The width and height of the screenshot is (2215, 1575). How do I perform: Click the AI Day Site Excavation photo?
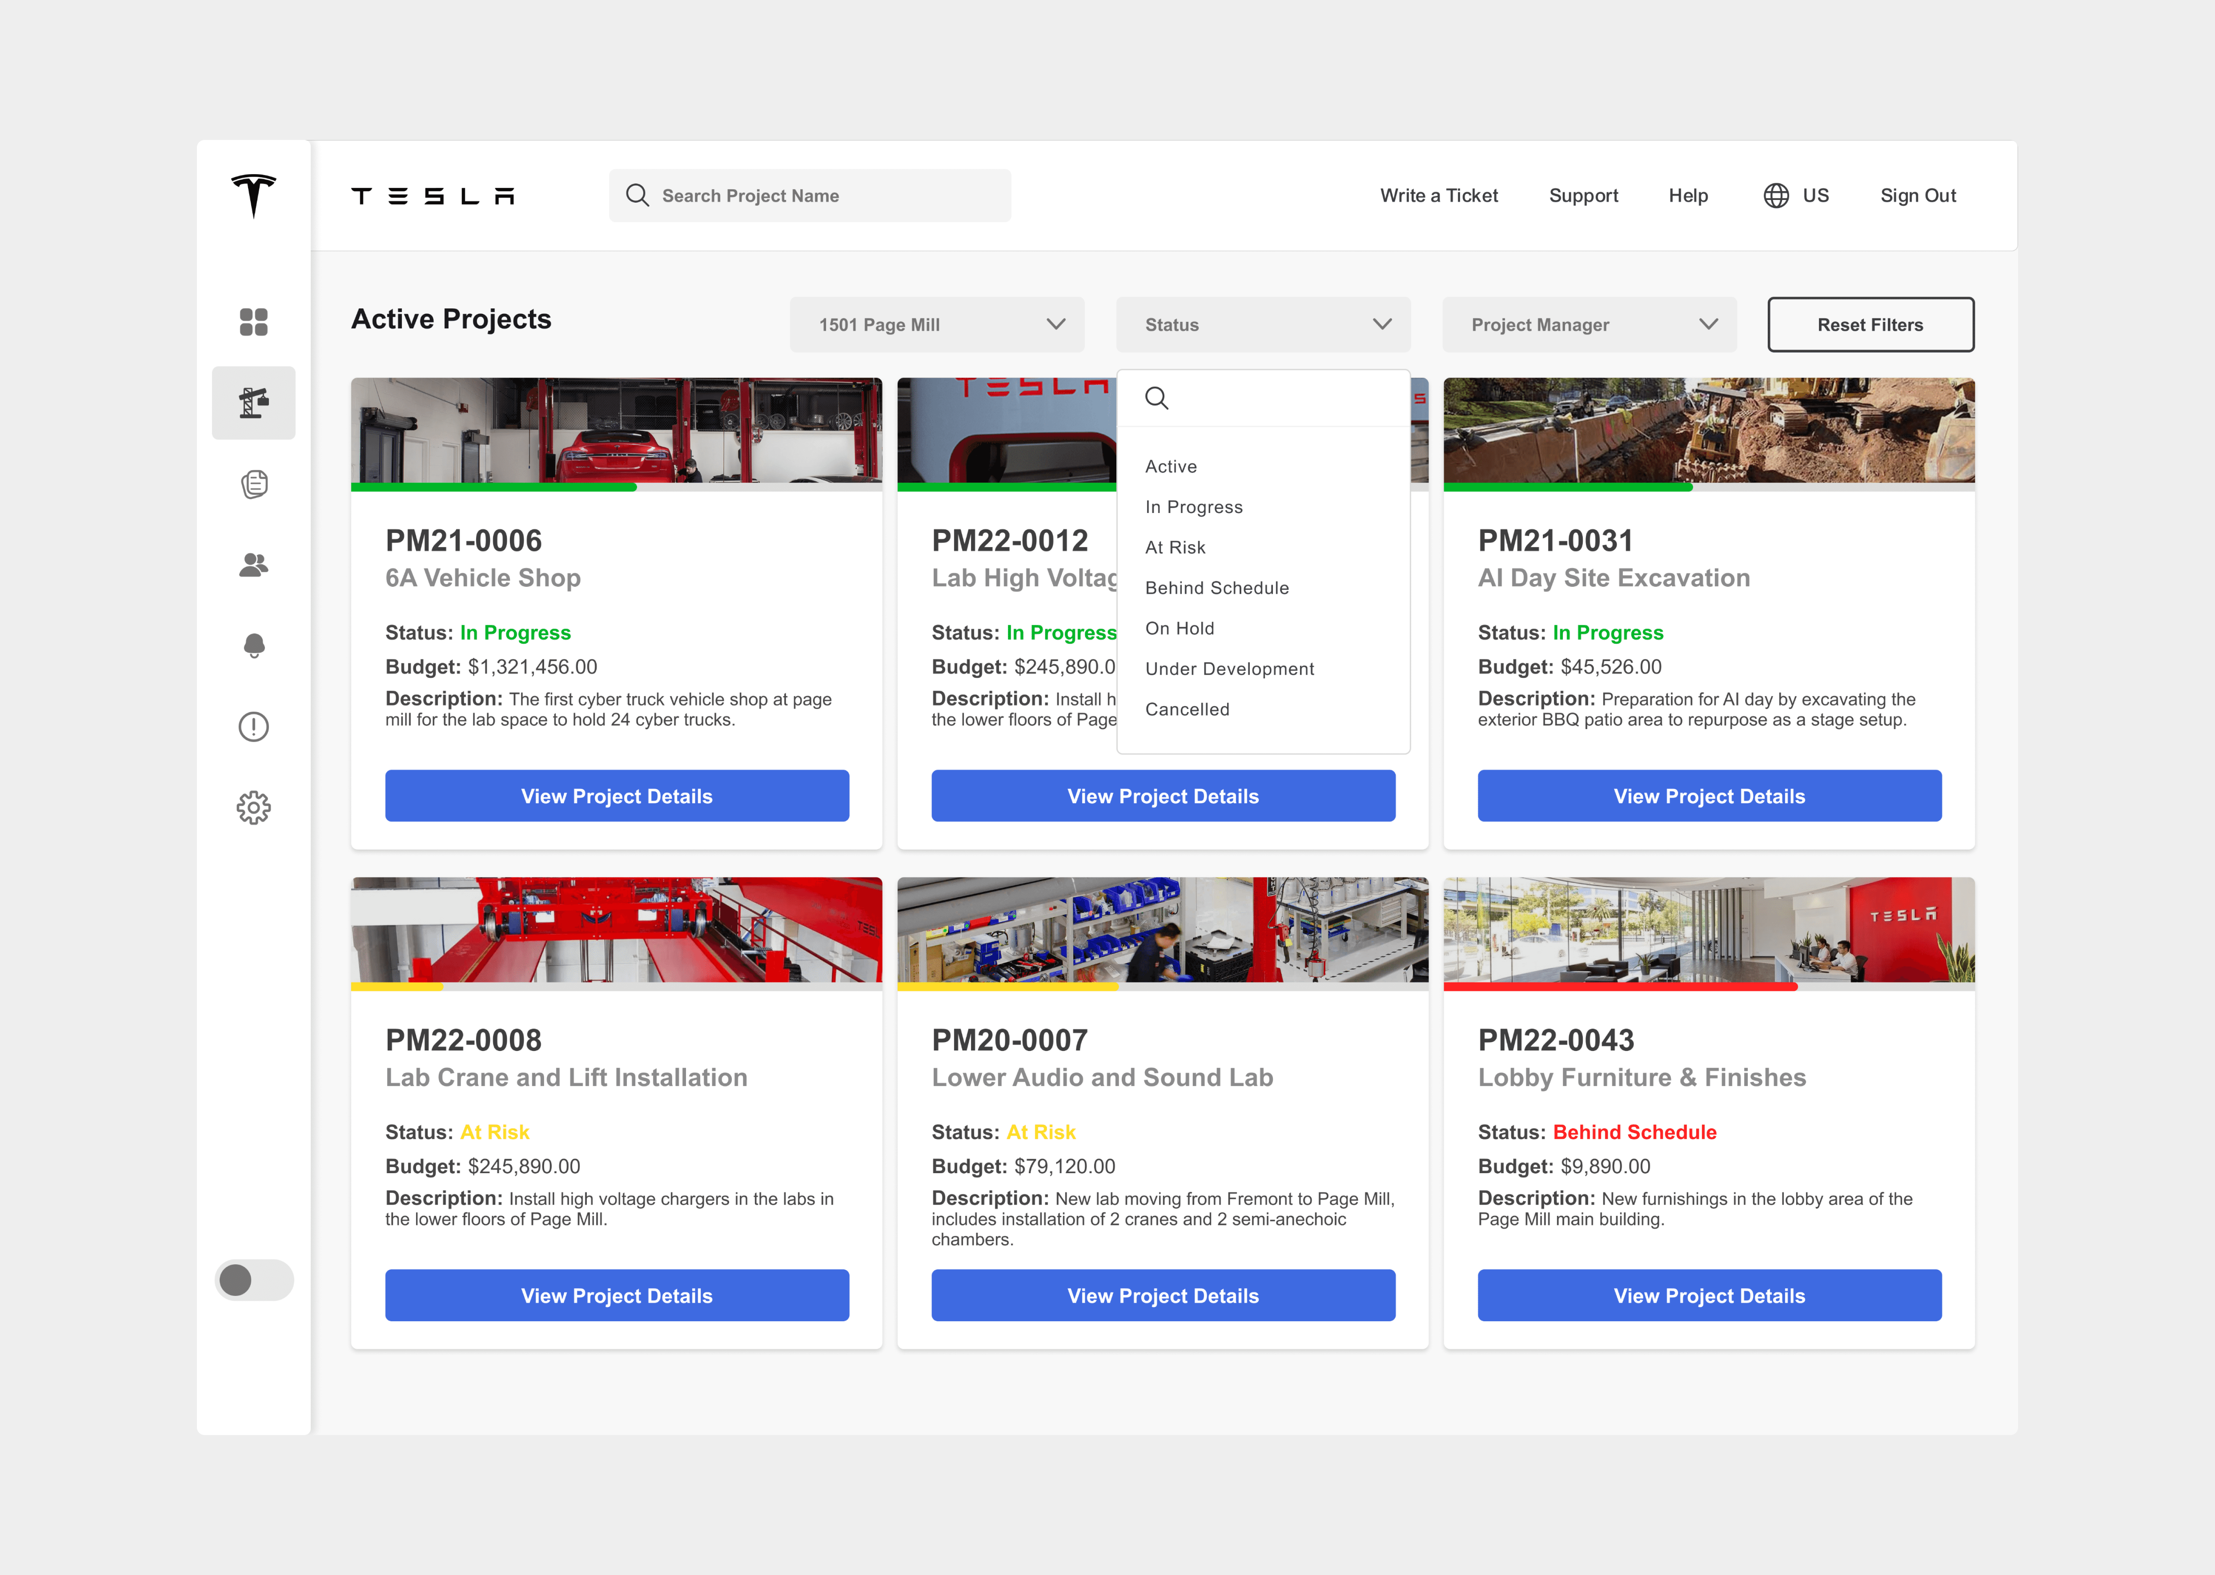[1709, 431]
